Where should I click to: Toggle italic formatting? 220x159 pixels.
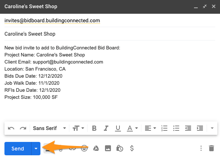pyautogui.click(x=106, y=128)
